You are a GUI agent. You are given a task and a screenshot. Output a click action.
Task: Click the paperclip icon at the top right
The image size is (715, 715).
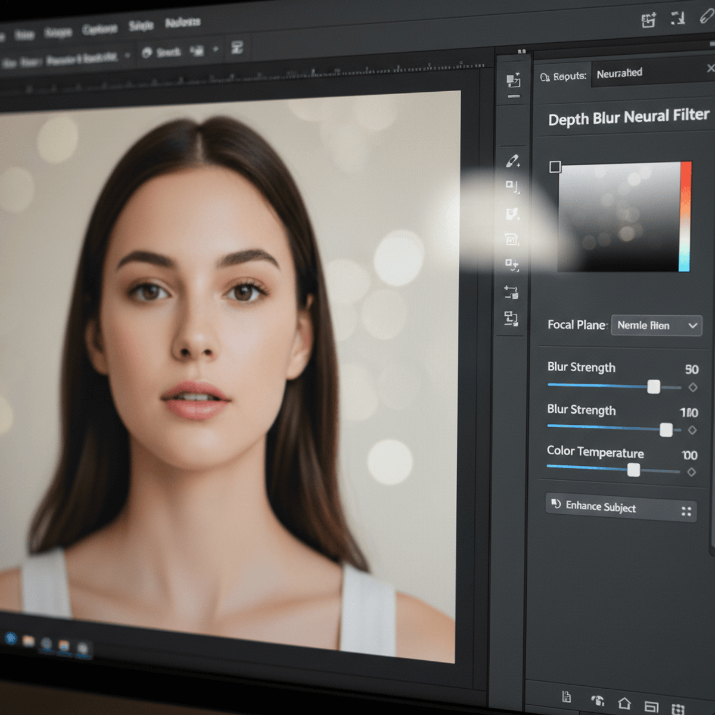click(707, 17)
